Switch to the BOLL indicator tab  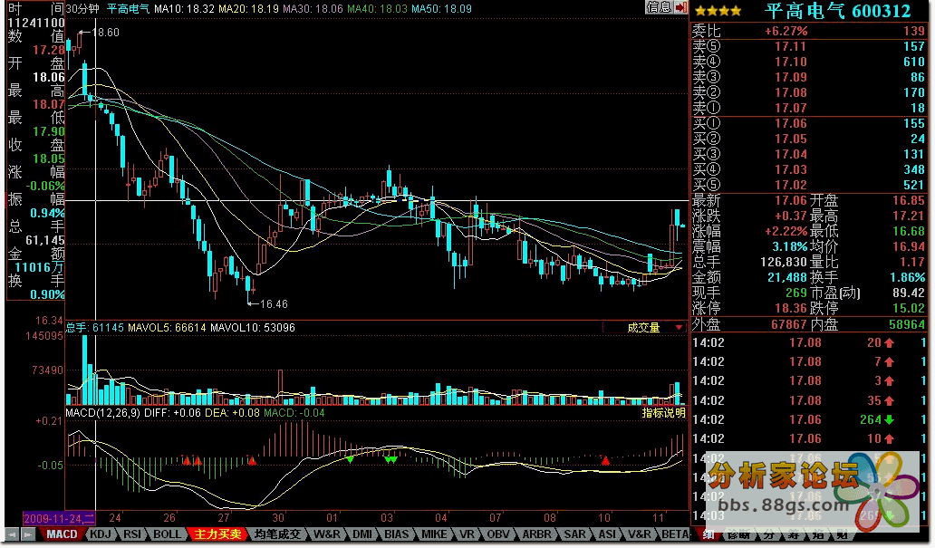pos(167,534)
